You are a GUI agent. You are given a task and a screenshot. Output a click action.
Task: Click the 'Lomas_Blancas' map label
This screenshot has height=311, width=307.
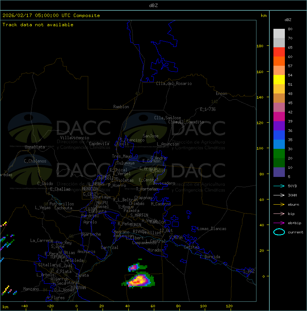coord(212,229)
